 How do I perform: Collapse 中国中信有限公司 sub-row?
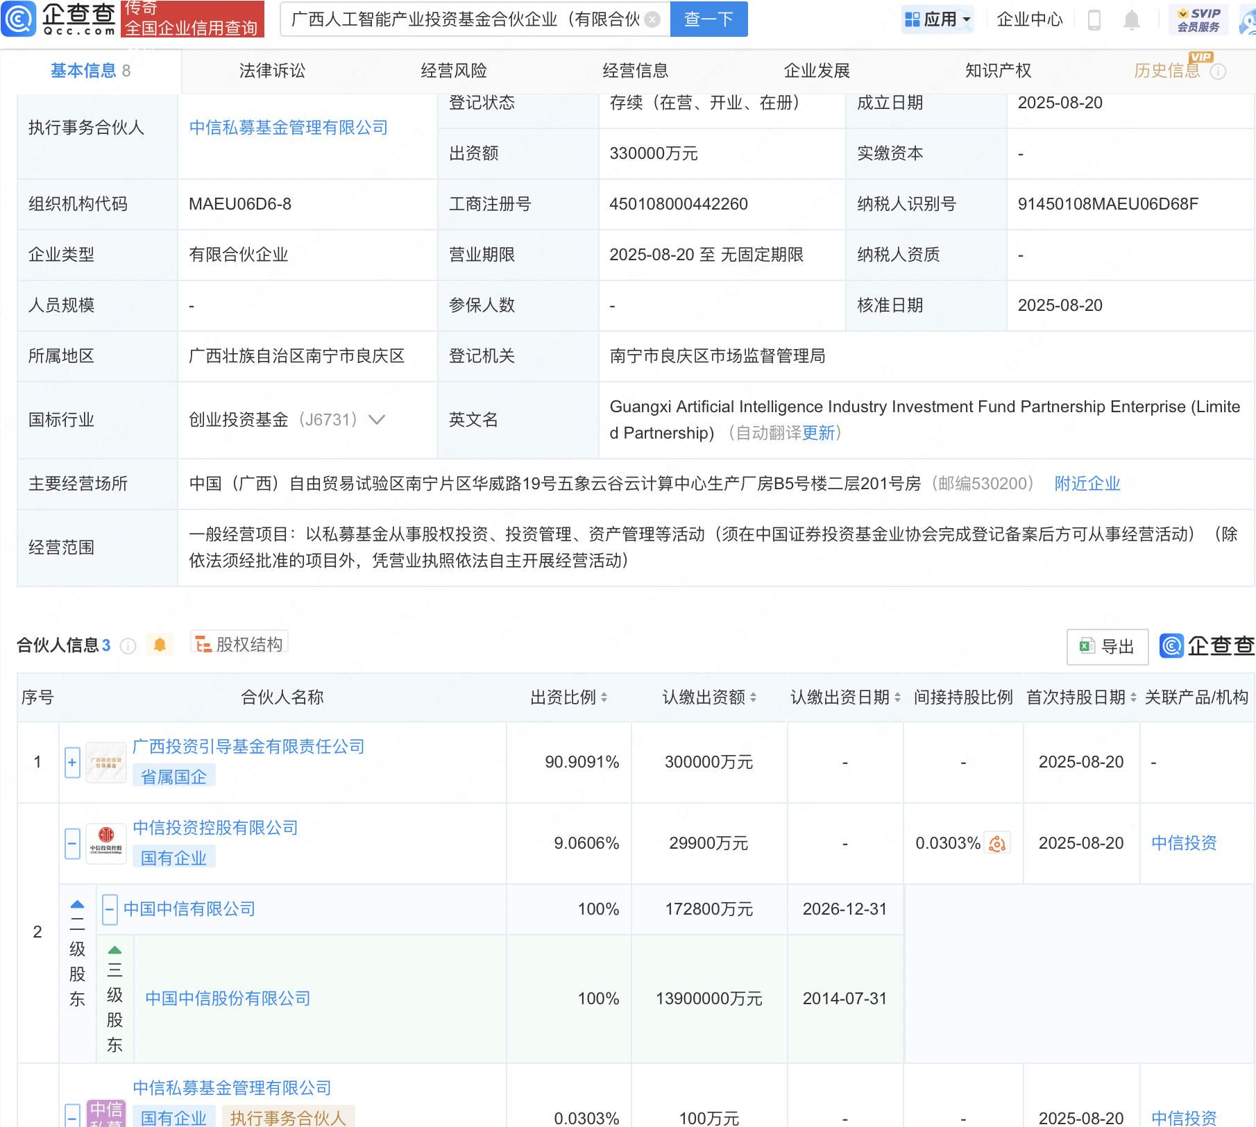click(110, 909)
